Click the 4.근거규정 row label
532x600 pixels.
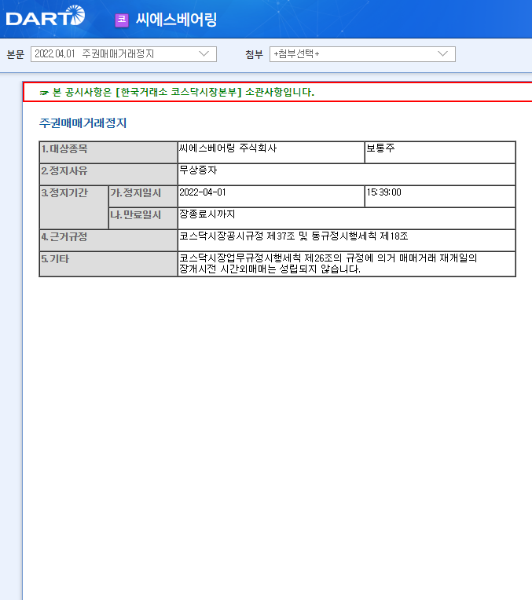coord(108,240)
